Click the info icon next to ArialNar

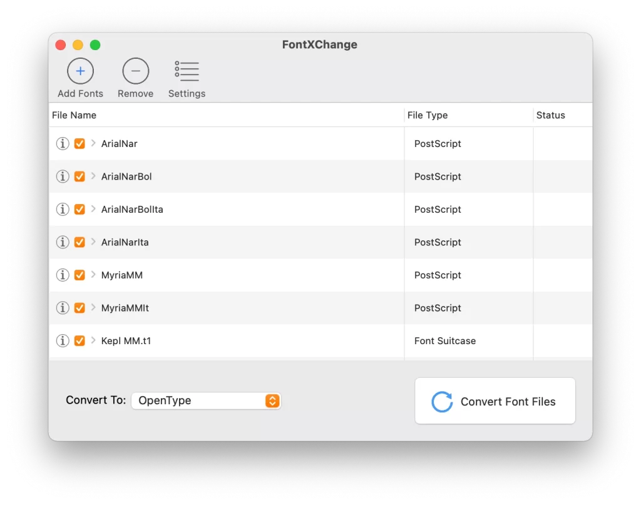(x=63, y=143)
